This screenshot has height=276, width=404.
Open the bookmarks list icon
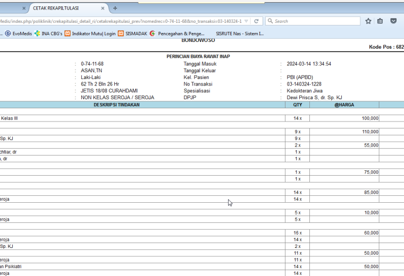pos(380,21)
